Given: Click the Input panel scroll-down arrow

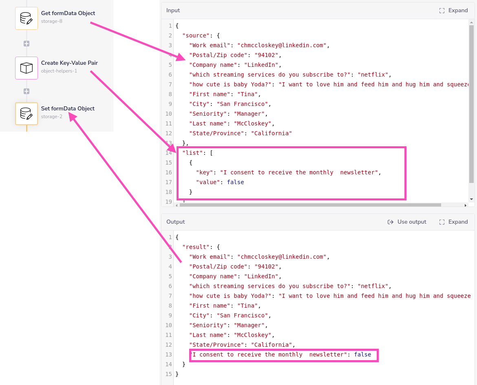Looking at the screenshot, I should tap(471, 199).
